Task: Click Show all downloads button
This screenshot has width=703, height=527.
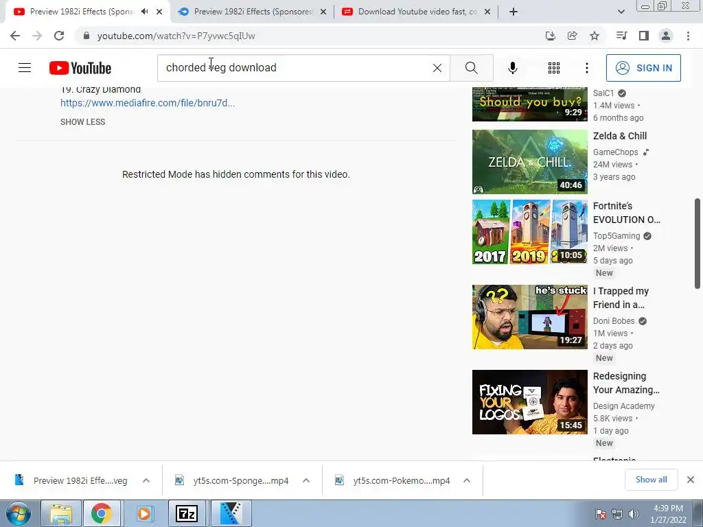Action: tap(651, 480)
